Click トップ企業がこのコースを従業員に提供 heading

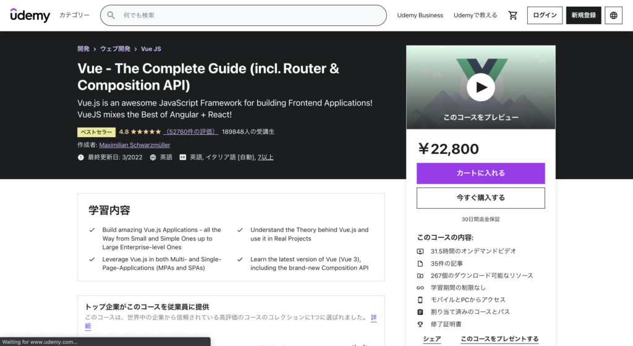[x=147, y=307]
